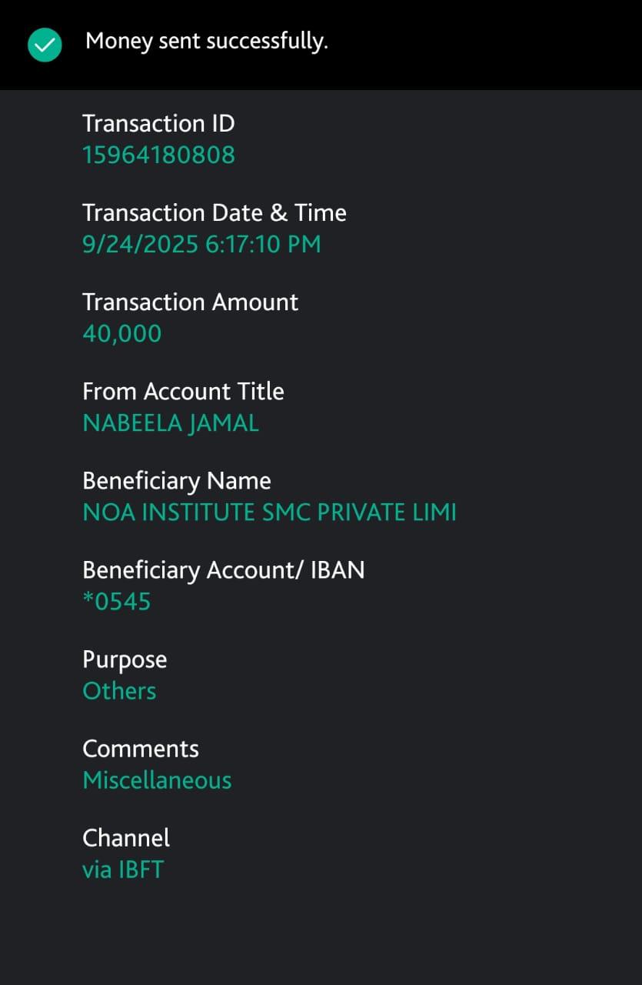Tap the channel value via IBFT
The height and width of the screenshot is (985, 642).
tap(123, 870)
